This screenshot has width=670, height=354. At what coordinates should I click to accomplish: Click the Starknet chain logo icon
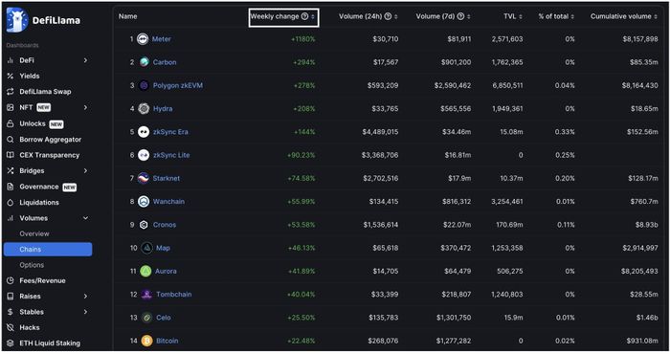coord(144,178)
